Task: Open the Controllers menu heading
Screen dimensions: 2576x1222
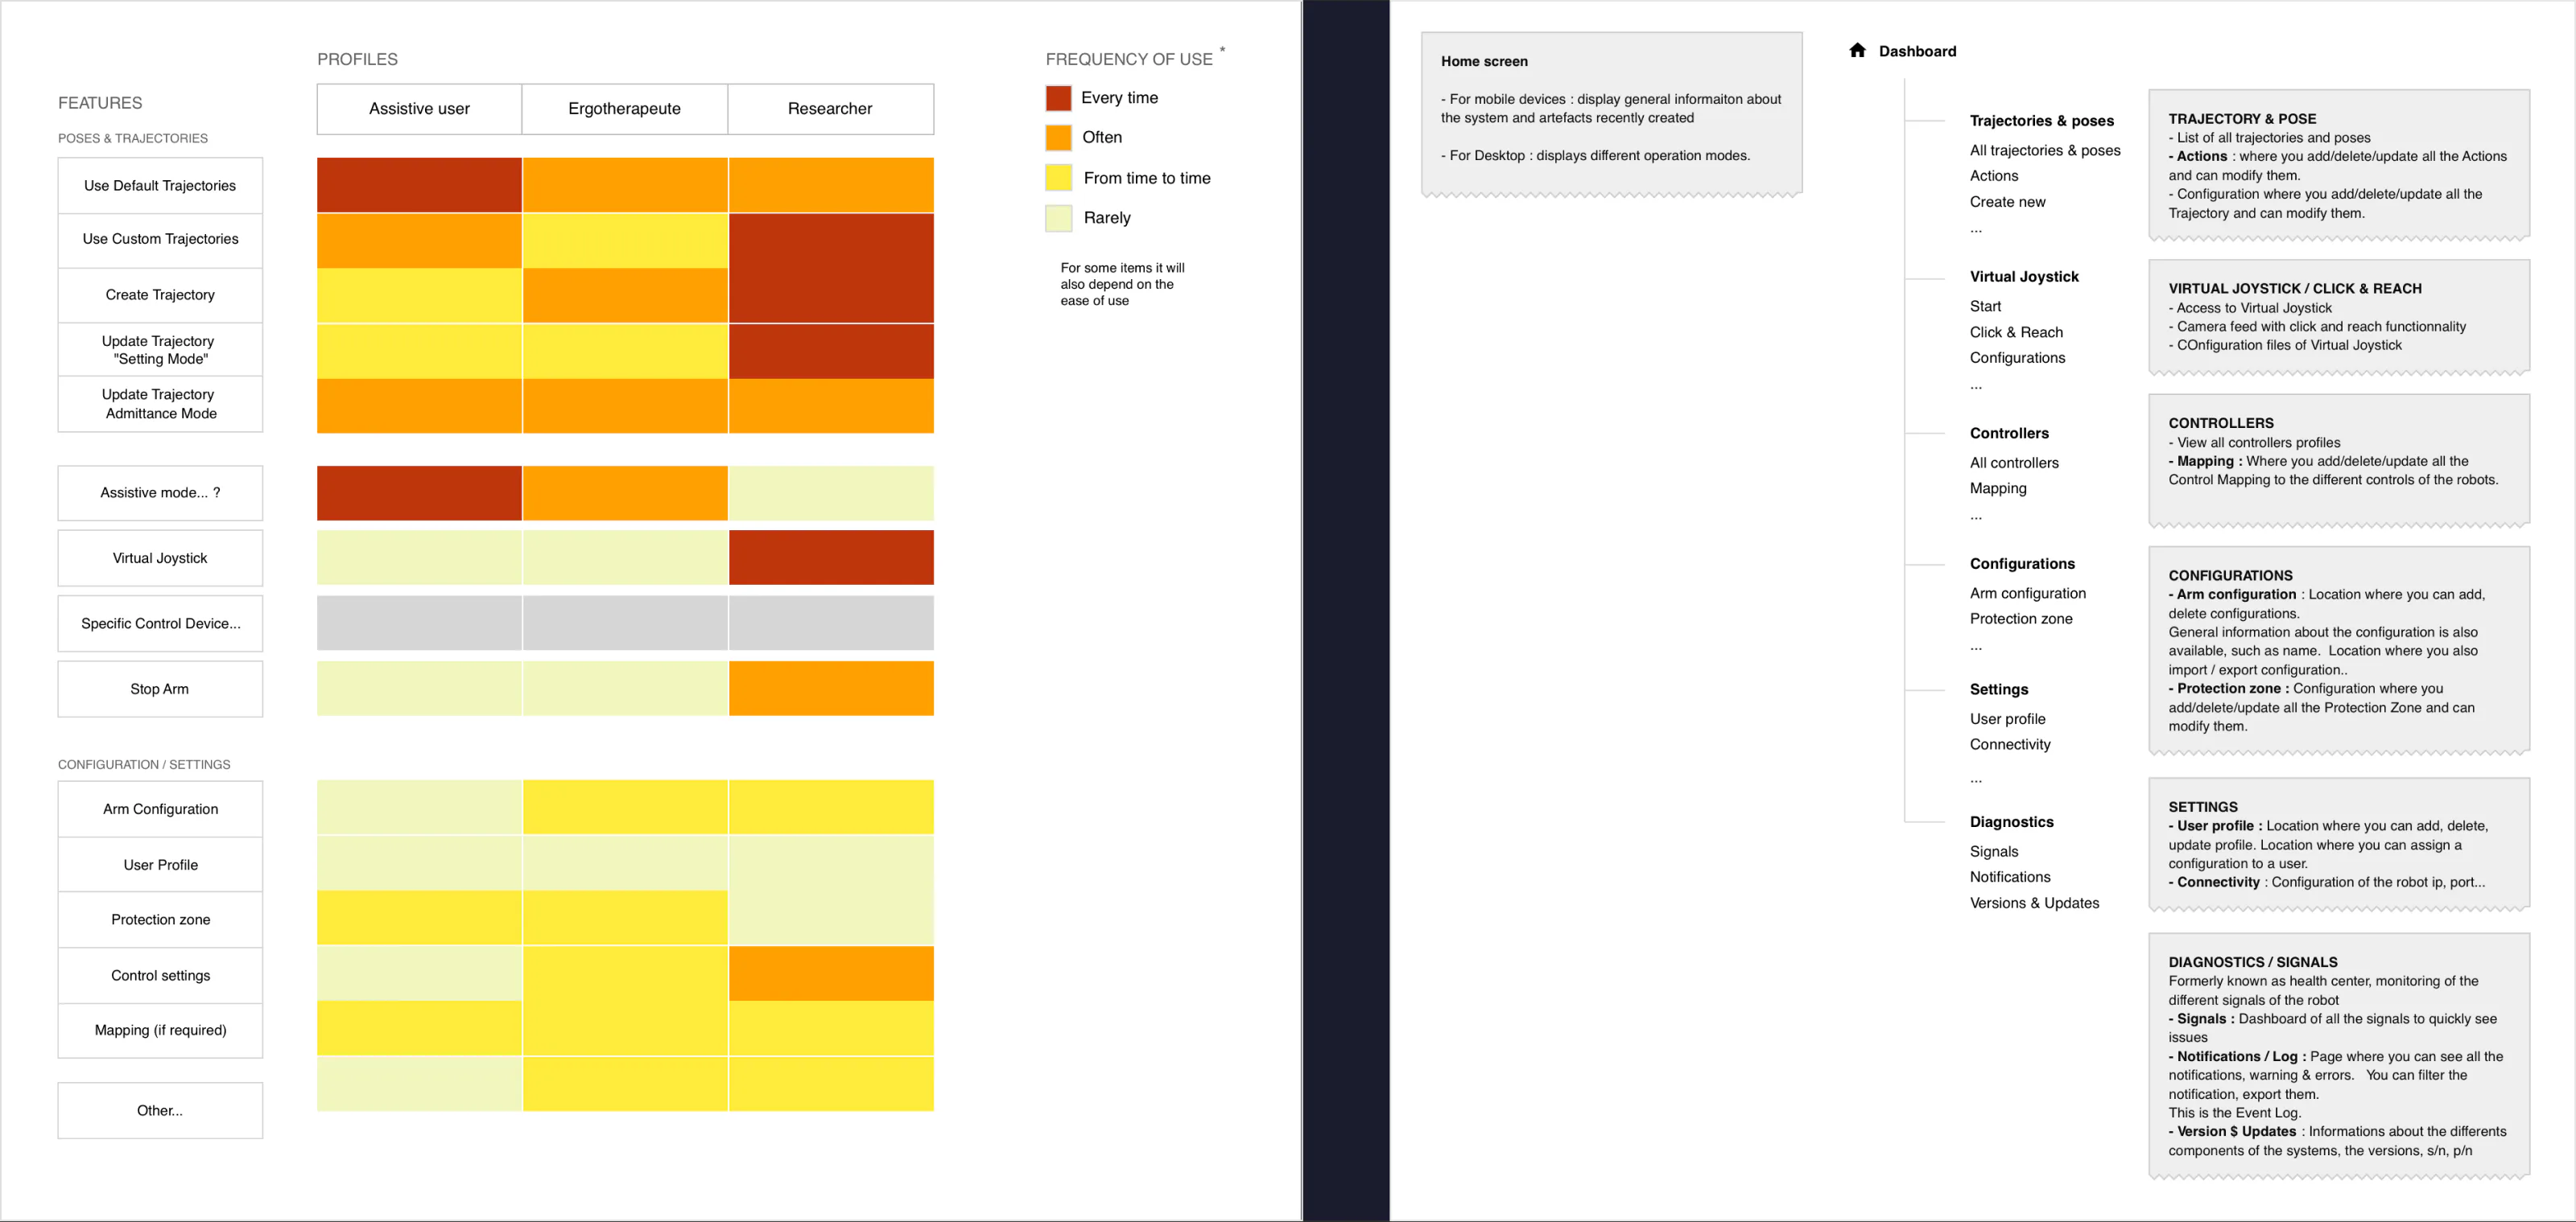Action: click(2008, 434)
